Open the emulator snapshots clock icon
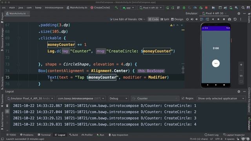This screenshot has height=141, width=251. pyautogui.click(x=235, y=19)
